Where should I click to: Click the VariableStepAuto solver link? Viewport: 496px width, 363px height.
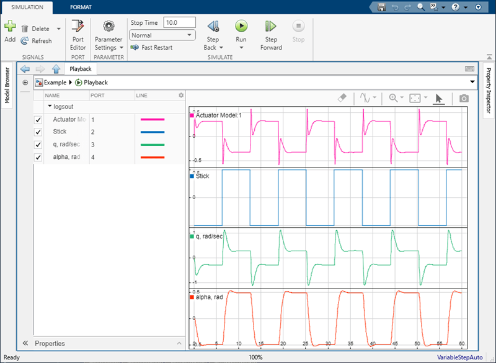click(460, 357)
